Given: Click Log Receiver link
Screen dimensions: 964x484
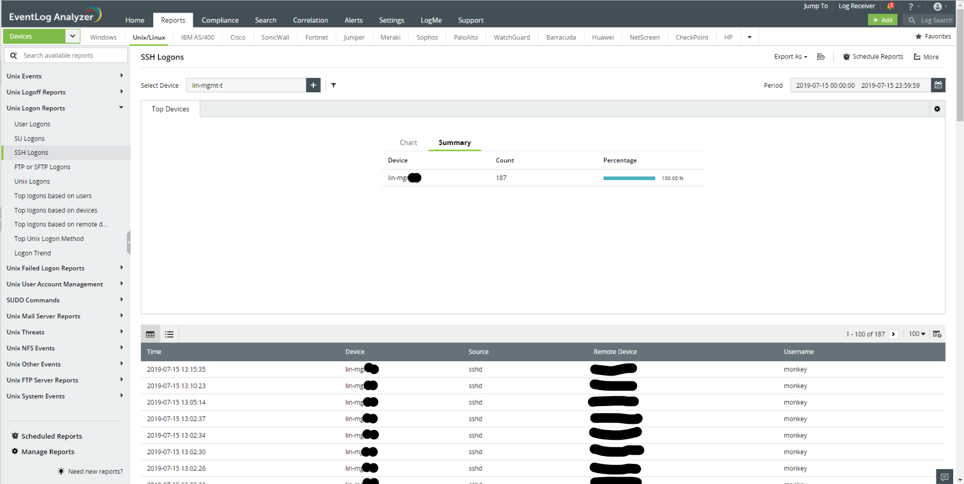Looking at the screenshot, I should click(857, 6).
